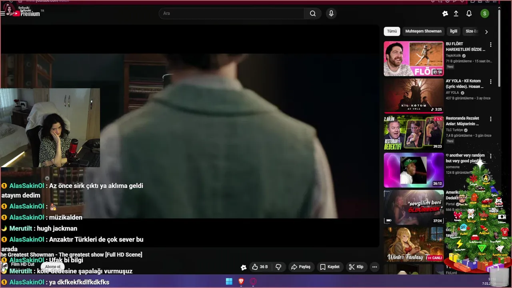Click the Ara search input field
The width and height of the screenshot is (512, 288).
click(232, 13)
